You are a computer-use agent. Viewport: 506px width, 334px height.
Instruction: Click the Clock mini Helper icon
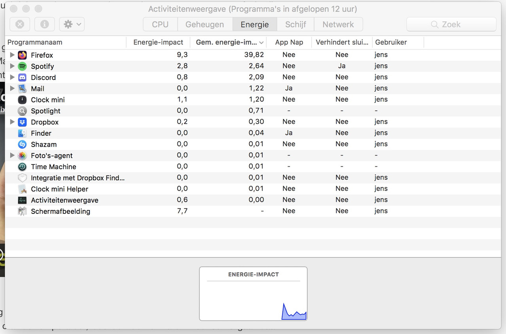(22, 189)
